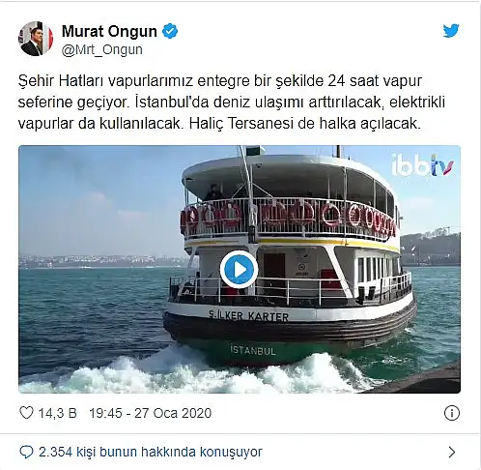The width and height of the screenshot is (481, 470).
Task: Expand conversation with right chevron
Action: tap(452, 452)
